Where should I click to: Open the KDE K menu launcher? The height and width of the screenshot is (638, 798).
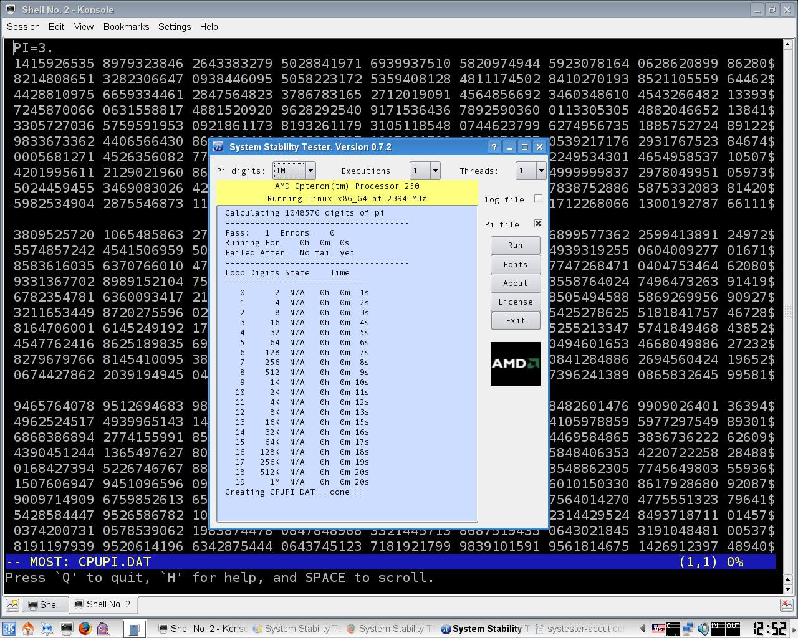[9, 629]
